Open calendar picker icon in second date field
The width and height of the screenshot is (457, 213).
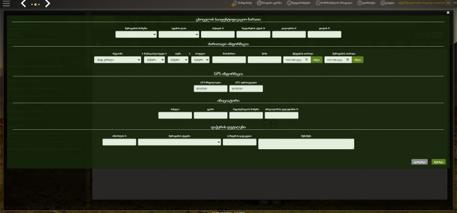[x=348, y=60]
